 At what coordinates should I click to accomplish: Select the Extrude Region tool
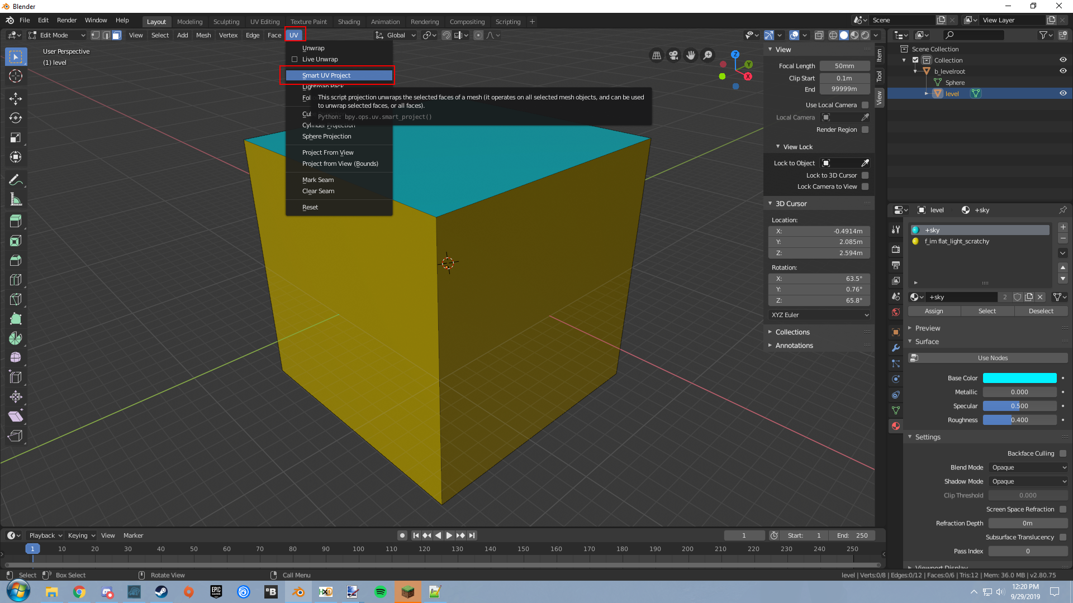(x=16, y=221)
